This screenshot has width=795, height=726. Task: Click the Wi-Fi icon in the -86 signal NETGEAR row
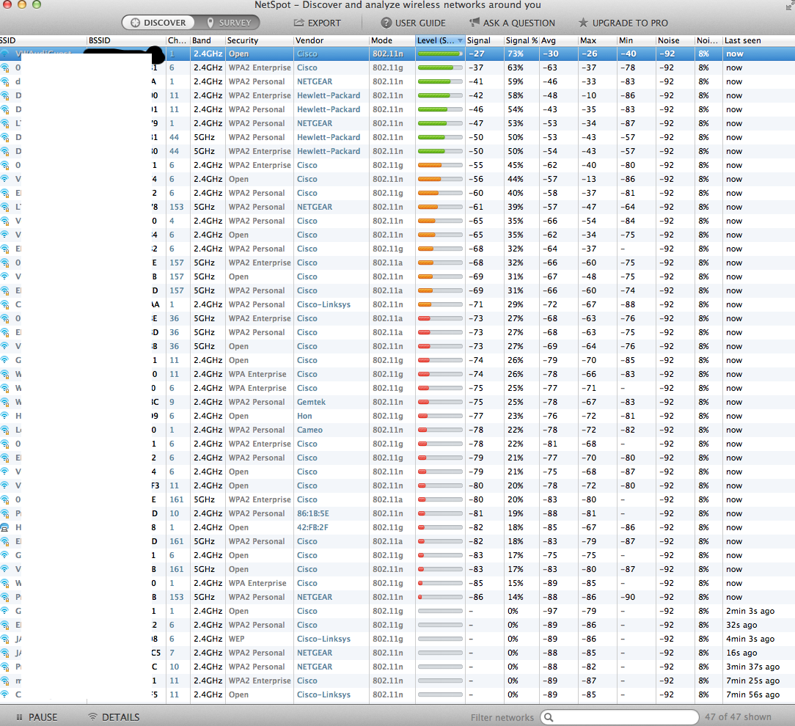(5, 597)
